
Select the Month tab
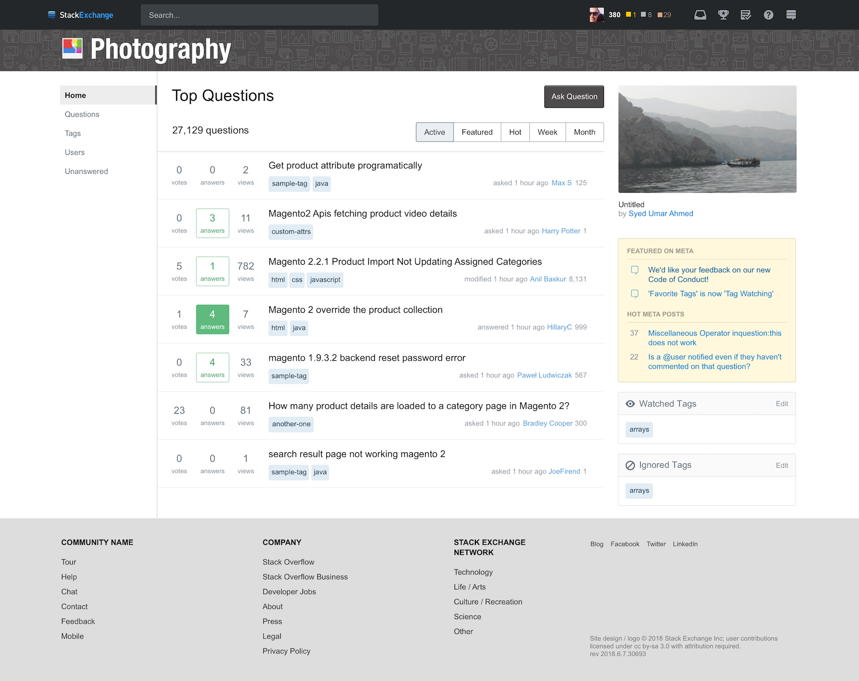(585, 132)
